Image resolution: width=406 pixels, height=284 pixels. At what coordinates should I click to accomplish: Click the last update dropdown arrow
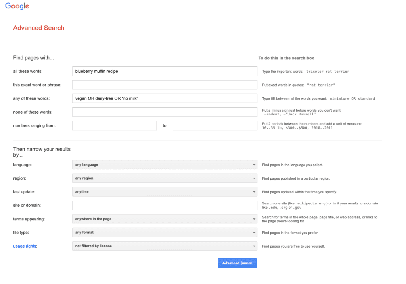pyautogui.click(x=254, y=192)
